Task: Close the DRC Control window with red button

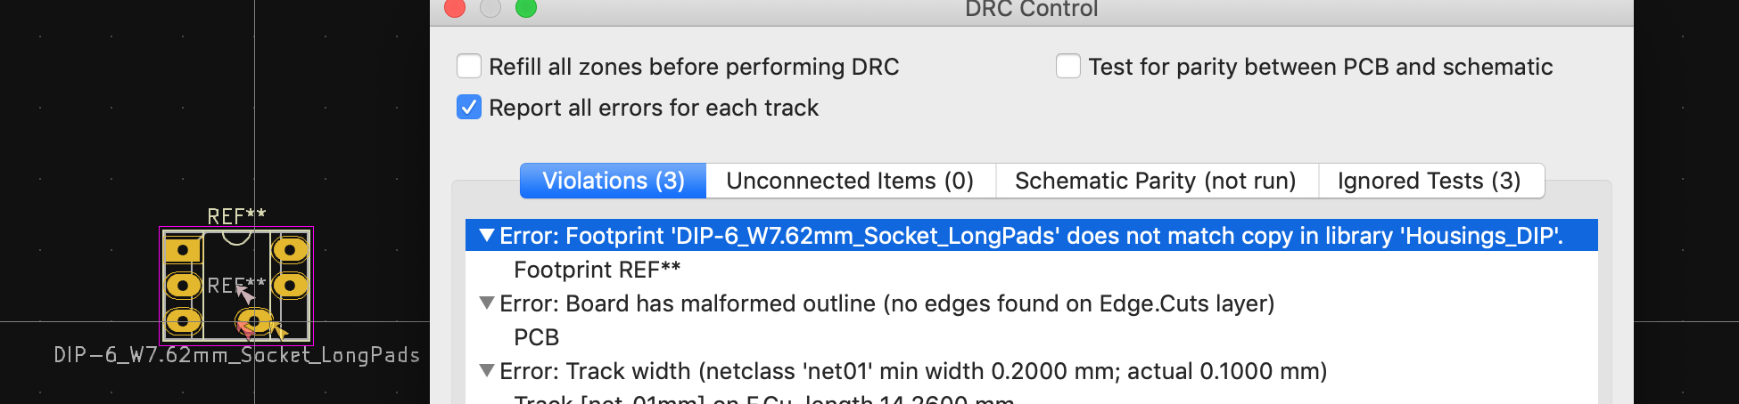Action: tap(455, 8)
